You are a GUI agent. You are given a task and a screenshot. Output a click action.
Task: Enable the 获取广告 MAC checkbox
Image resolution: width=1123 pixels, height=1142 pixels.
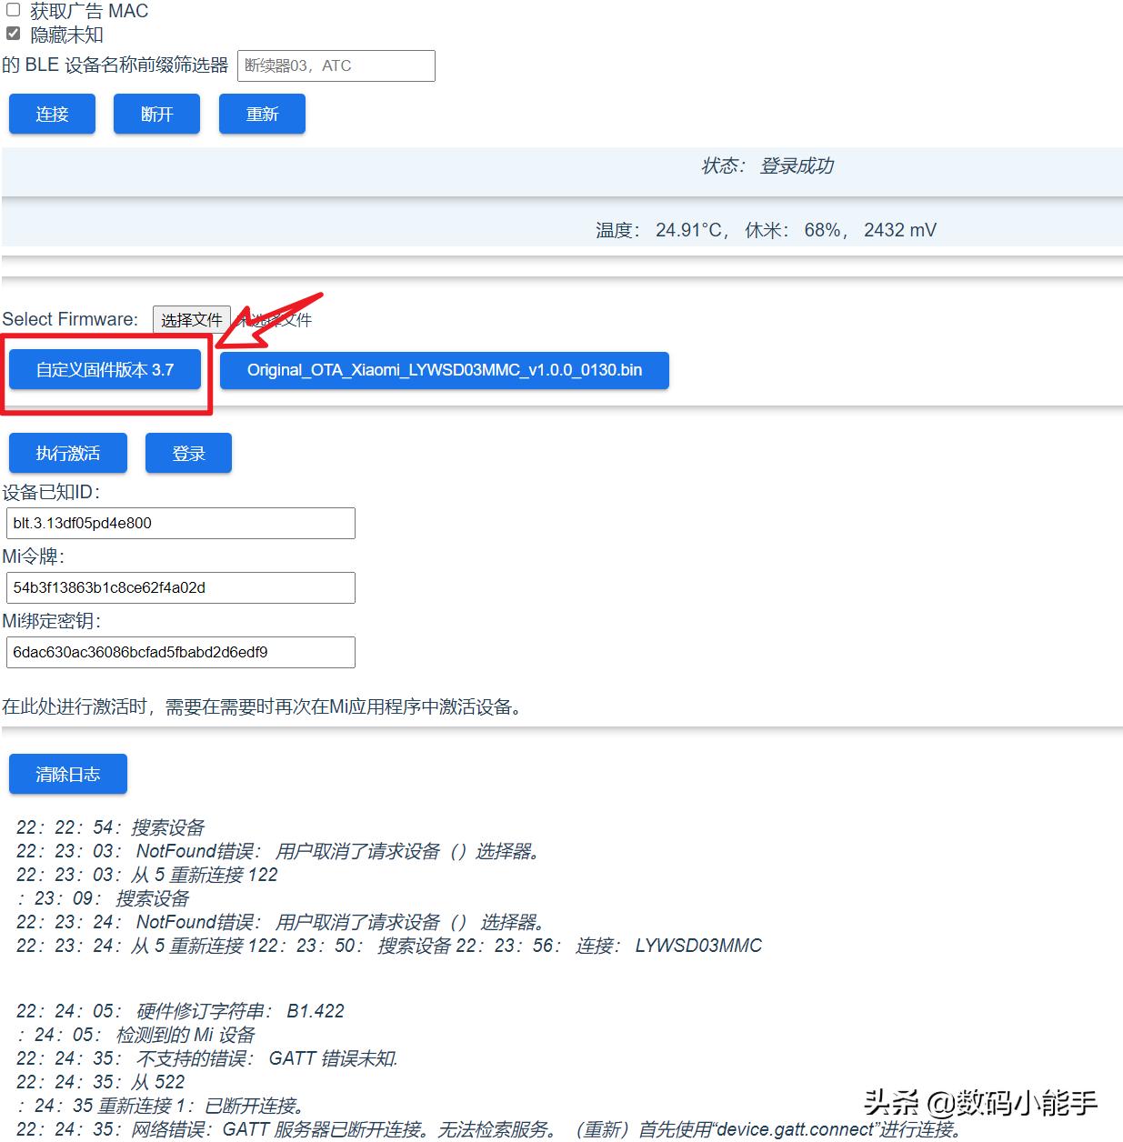tap(13, 10)
